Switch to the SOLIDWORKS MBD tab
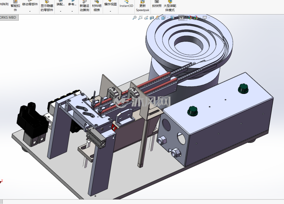284x204 pixels. 8,18
